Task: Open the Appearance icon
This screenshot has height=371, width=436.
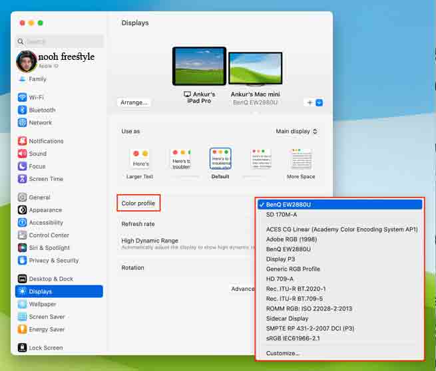Action: 22,210
